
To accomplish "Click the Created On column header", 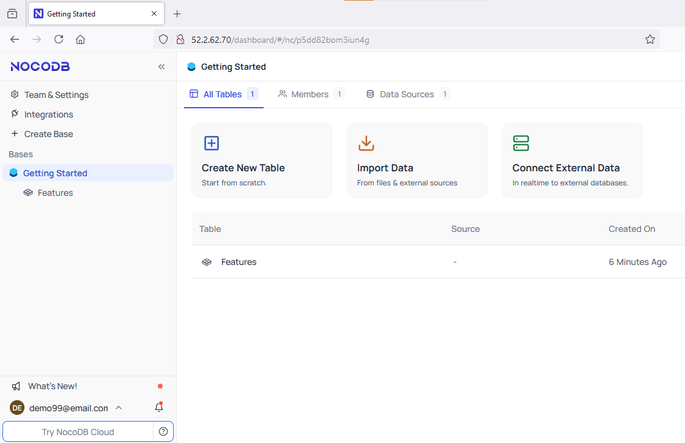I will (632, 229).
